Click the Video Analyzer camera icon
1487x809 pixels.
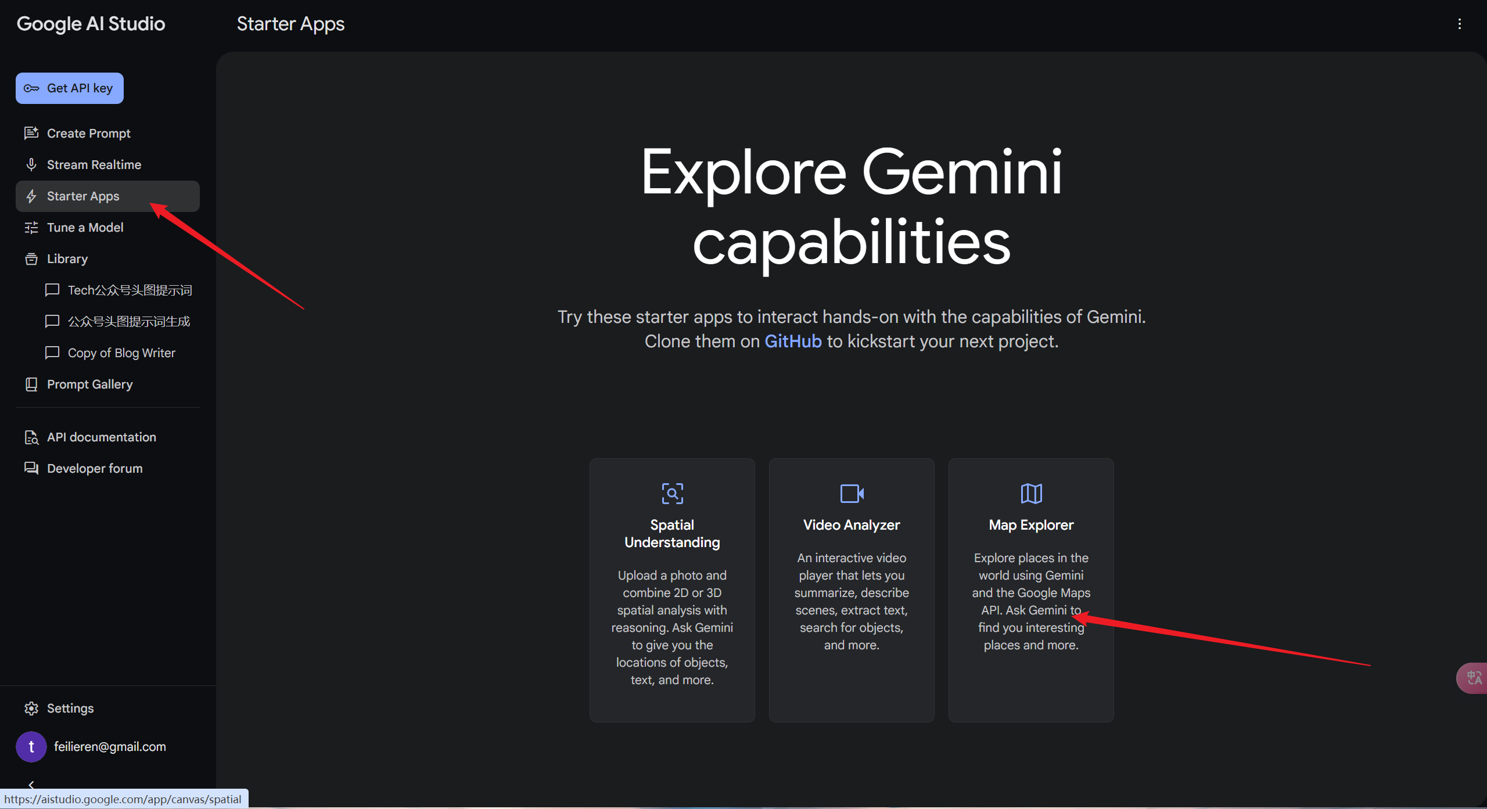[x=852, y=494]
